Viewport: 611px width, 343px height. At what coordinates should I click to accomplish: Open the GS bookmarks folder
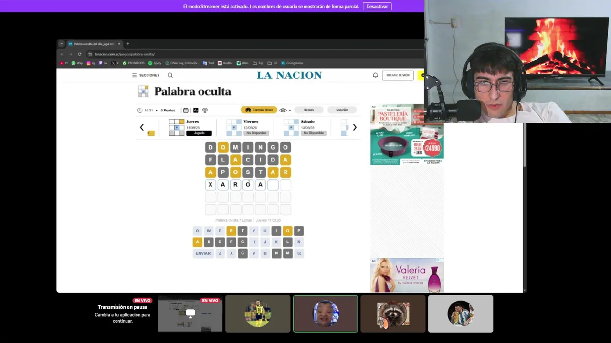(x=273, y=63)
